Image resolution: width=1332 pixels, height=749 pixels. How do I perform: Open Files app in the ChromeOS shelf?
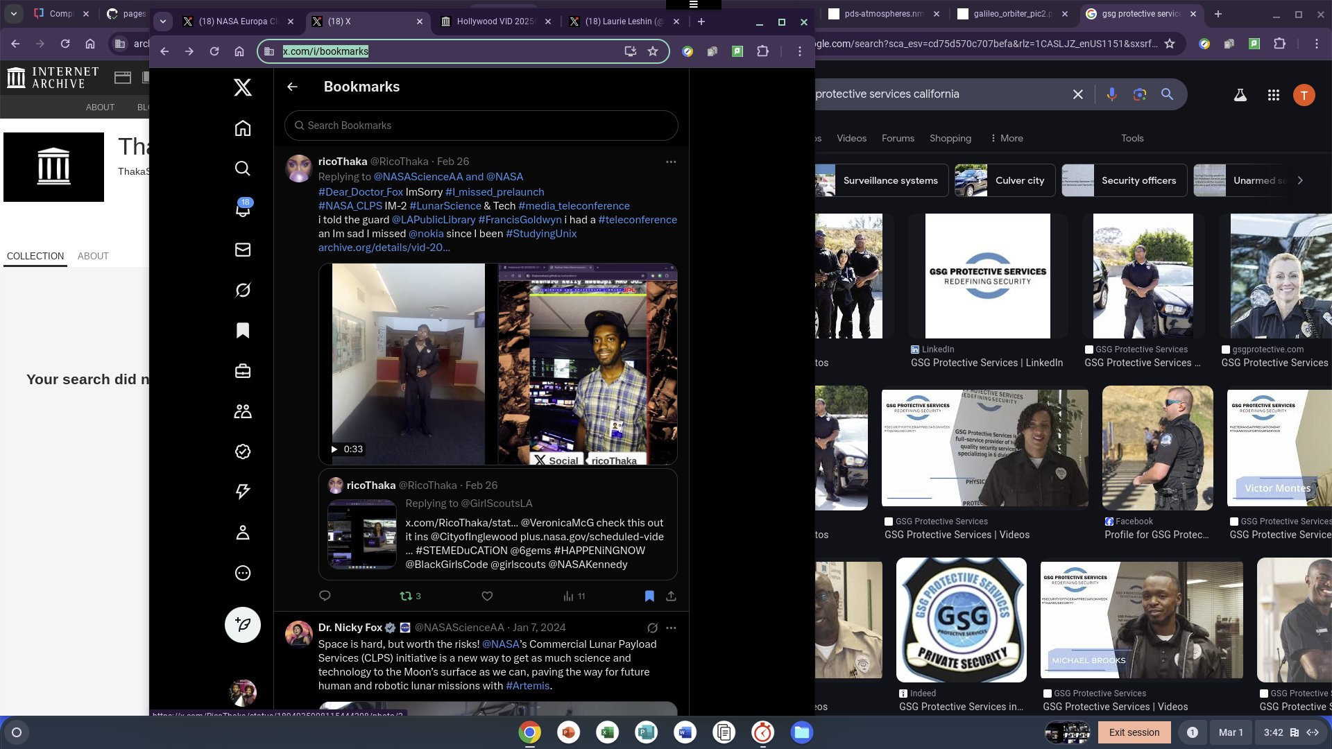(801, 732)
